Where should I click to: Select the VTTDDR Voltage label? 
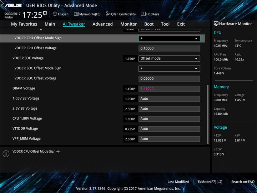(25, 129)
